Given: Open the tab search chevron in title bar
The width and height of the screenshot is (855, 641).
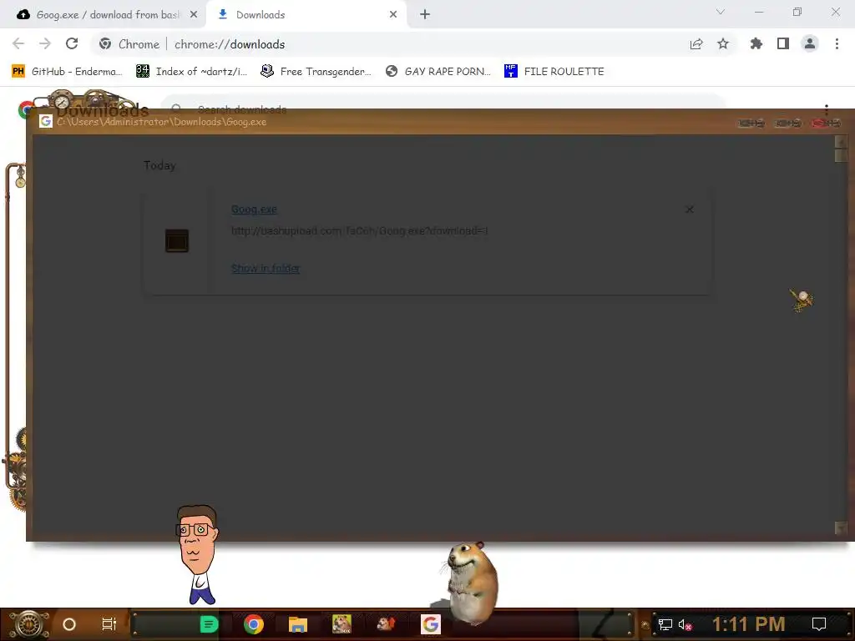Looking at the screenshot, I should tap(721, 12).
